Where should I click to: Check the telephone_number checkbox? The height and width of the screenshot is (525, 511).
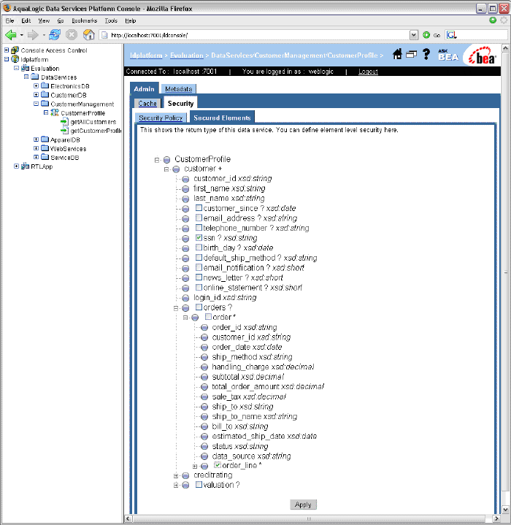(199, 228)
